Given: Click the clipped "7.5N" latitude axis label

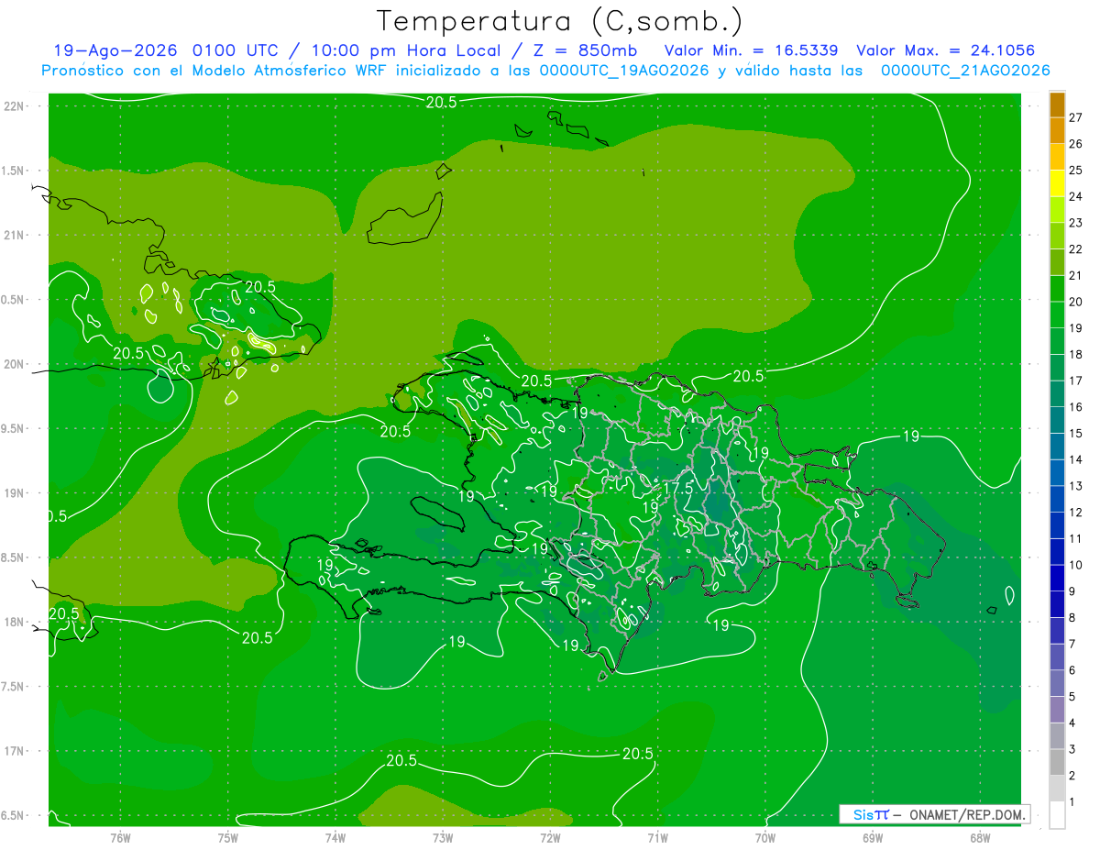Looking at the screenshot, I should (x=13, y=687).
